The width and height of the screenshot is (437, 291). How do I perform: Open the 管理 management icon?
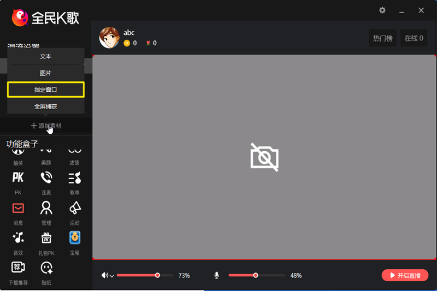tap(46, 208)
